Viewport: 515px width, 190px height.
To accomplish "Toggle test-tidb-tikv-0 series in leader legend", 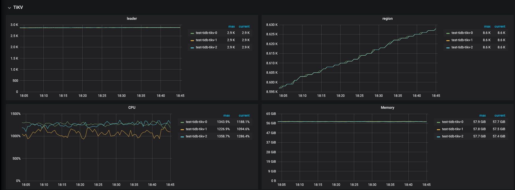I will (206, 33).
